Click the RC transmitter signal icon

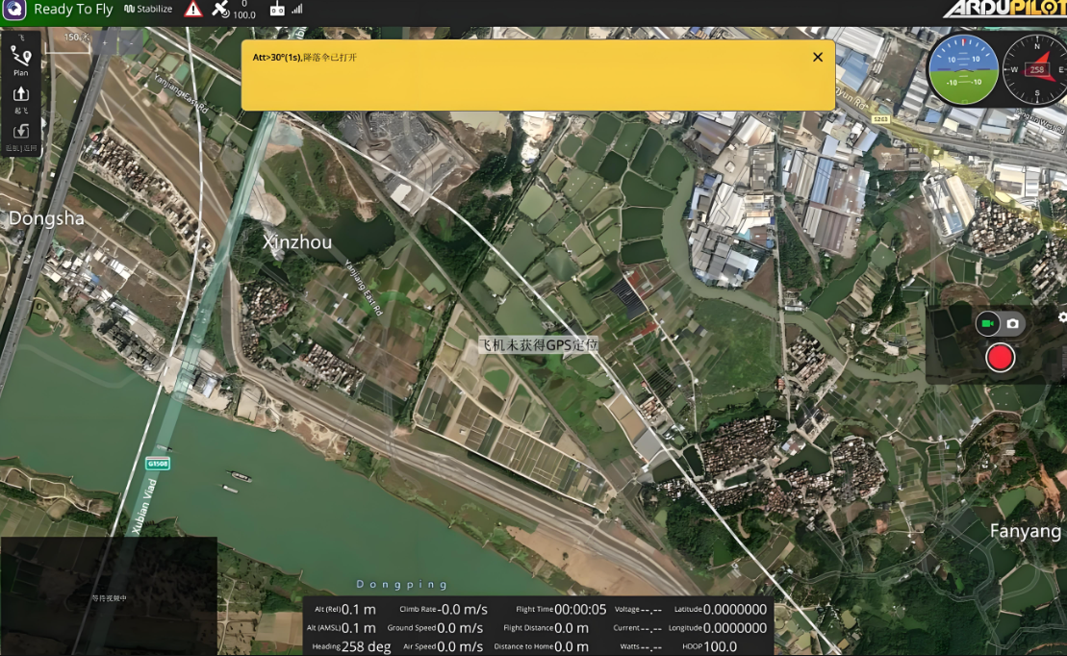277,10
